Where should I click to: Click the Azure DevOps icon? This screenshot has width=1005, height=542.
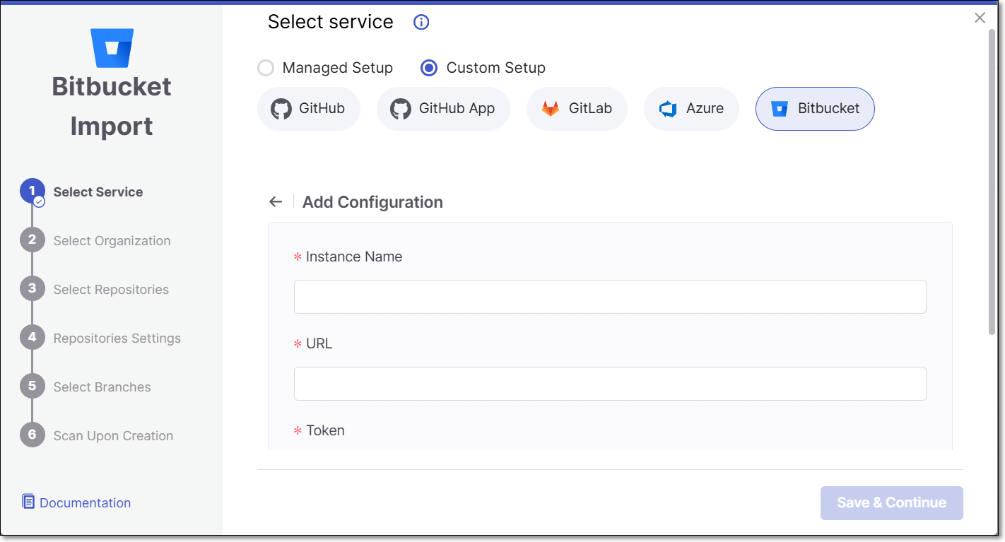pos(668,109)
